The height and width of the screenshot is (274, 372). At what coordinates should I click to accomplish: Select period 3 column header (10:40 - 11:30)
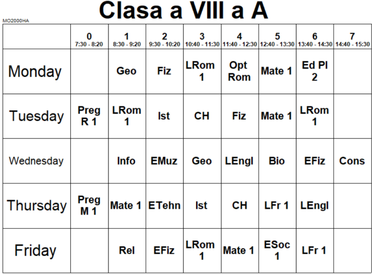[202, 39]
